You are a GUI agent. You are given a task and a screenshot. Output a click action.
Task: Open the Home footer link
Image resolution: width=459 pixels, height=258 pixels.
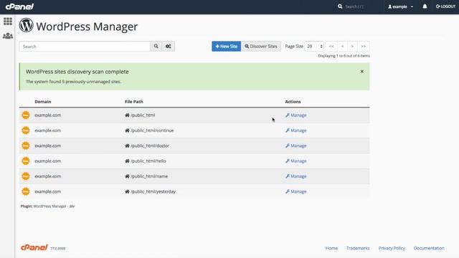click(331, 248)
